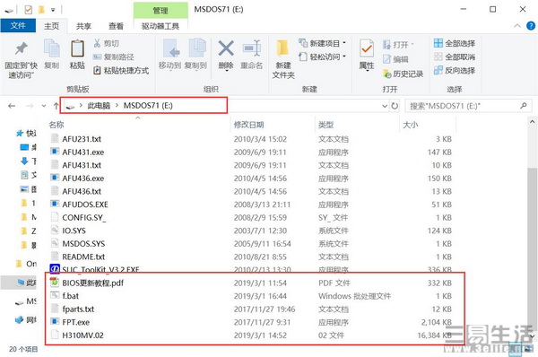Viewport: 538px width, 357px height.
Task: Refresh the folder view
Action: click(x=395, y=106)
